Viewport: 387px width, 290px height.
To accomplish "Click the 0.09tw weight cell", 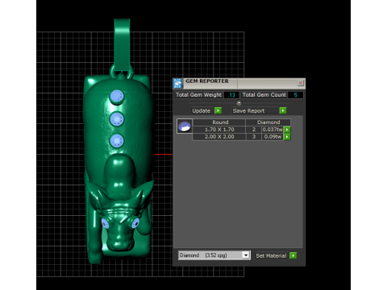I will [273, 137].
